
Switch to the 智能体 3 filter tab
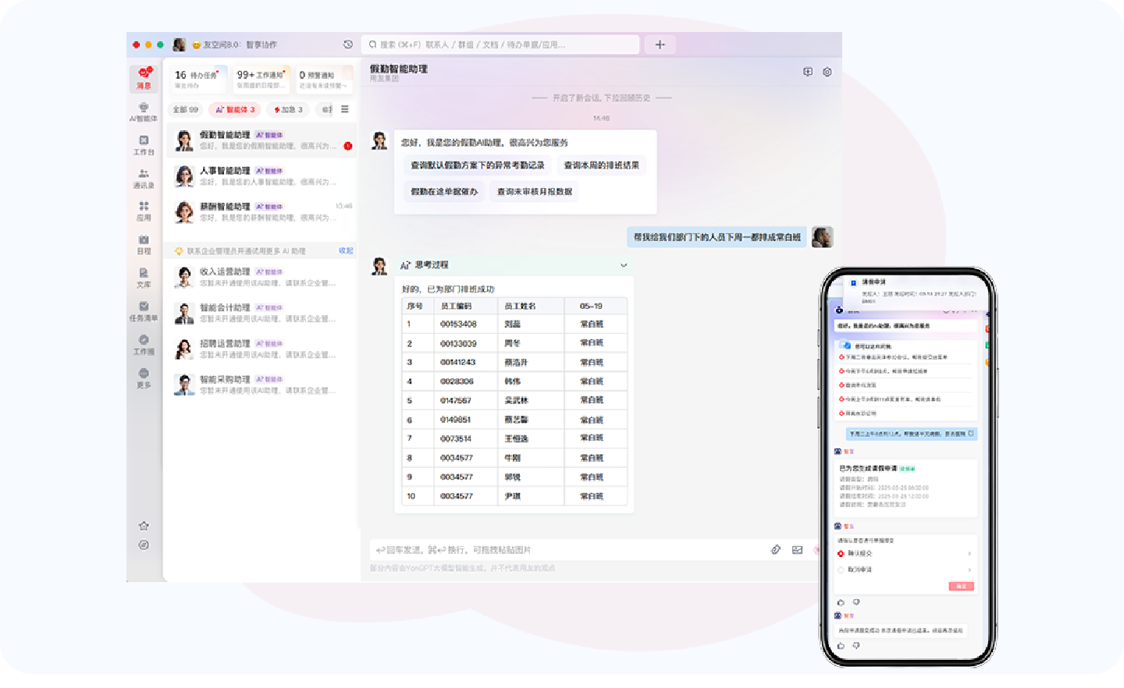[x=235, y=110]
